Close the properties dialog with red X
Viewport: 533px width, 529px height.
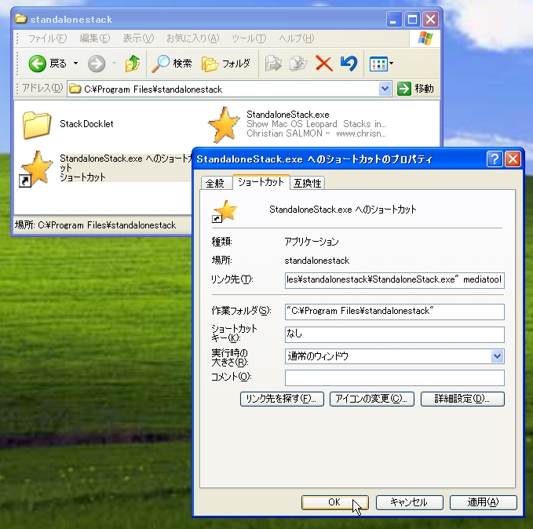pos(513,159)
